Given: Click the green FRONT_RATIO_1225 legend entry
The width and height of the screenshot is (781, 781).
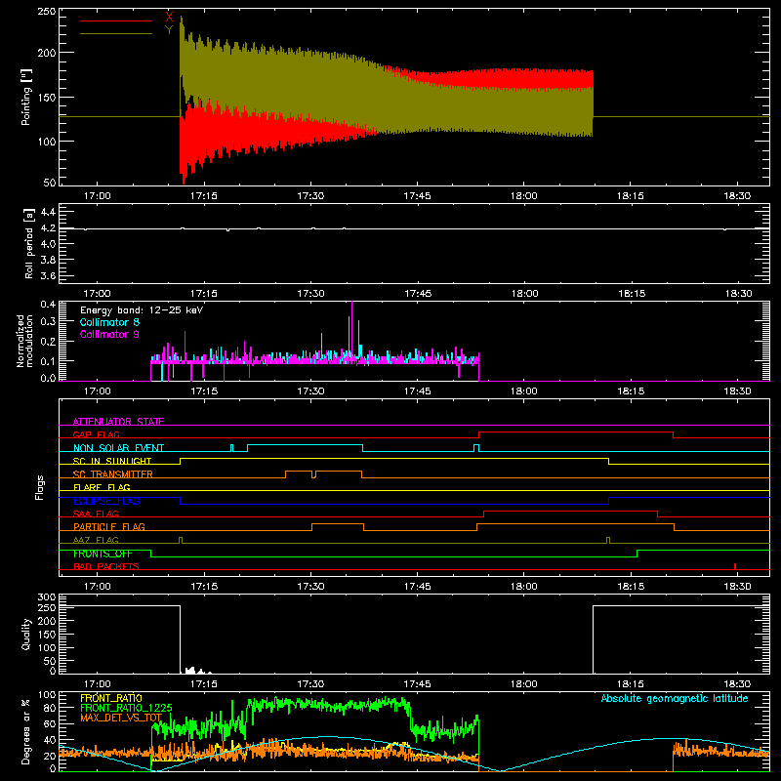Looking at the screenshot, I should pos(127,708).
